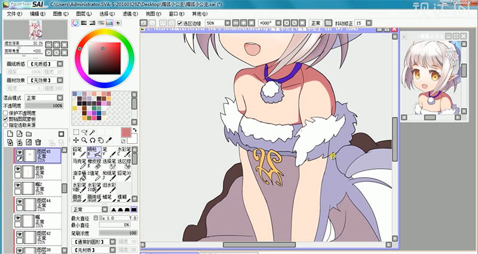The height and width of the screenshot is (254, 478).
Task: Uncheck 剪贴图层蒙板 checkbox
Action: pyautogui.click(x=5, y=119)
